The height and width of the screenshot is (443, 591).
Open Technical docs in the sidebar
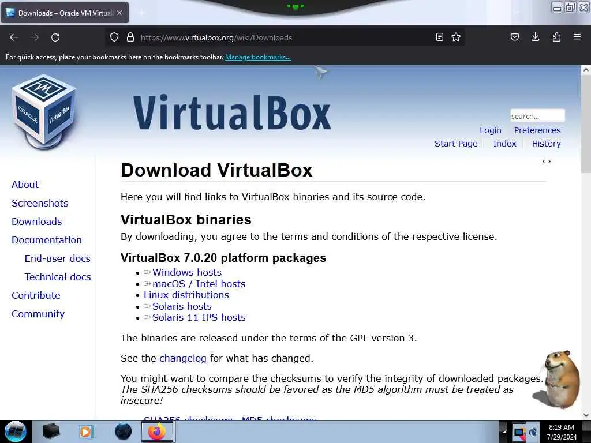58,277
